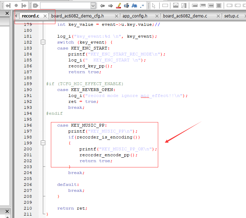The image size is (246, 218).
Task: Click the Last Jump dot icon
Action: tap(16, 6)
